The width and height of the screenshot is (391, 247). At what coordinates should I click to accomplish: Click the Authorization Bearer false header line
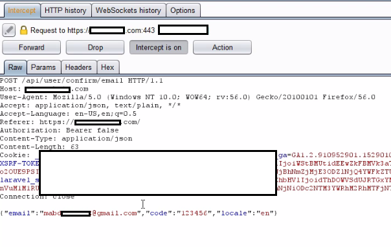[60, 130]
